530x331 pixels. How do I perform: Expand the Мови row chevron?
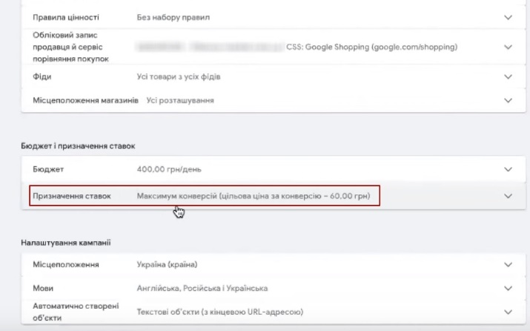(508, 288)
